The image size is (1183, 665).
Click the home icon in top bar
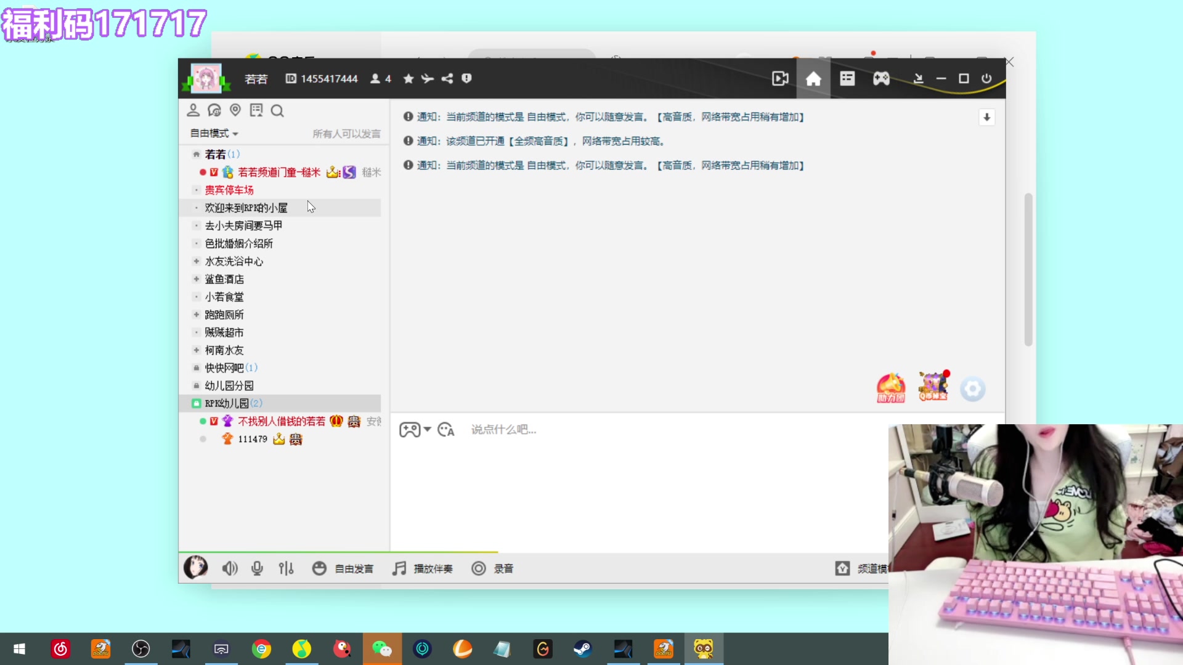click(813, 79)
